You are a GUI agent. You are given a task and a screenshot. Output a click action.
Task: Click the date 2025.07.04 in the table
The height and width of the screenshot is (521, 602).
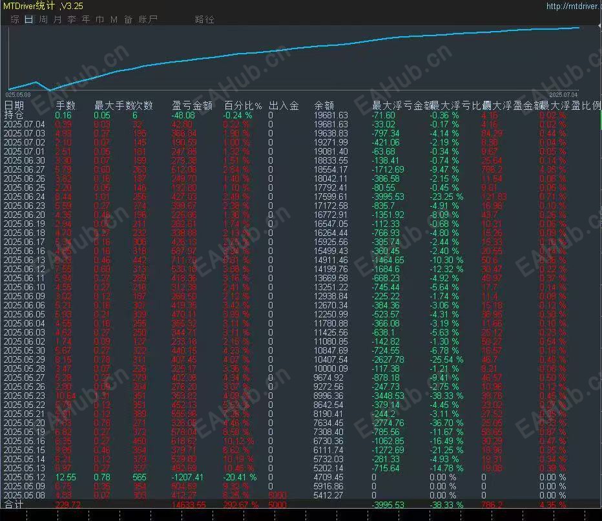24,124
